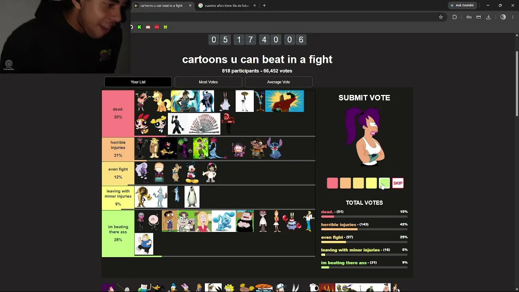Select Bubbles Powerpuff Girl in dead tier
The image size is (519, 292).
pyautogui.click(x=158, y=124)
